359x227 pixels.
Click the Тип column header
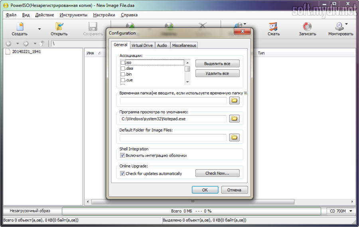261,53
